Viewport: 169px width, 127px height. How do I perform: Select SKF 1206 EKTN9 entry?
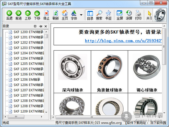click(29, 74)
